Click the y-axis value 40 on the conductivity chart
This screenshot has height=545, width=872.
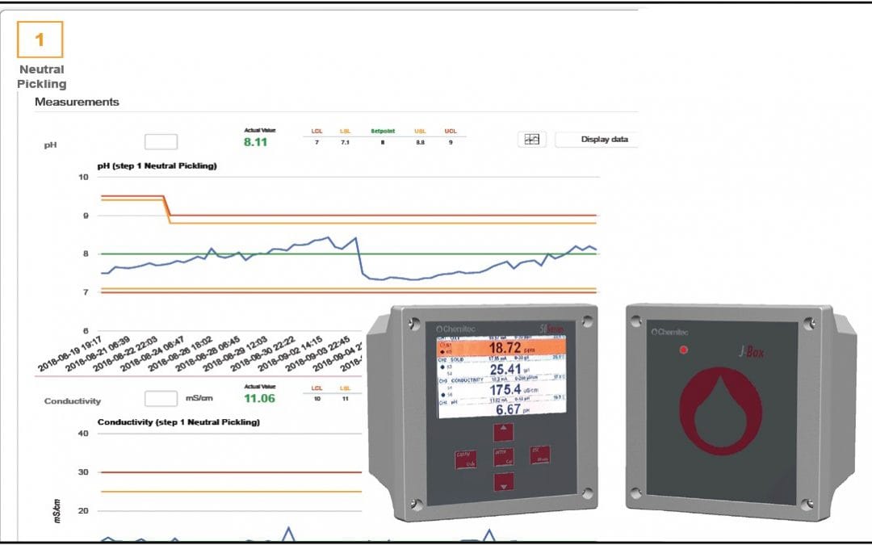coord(83,434)
